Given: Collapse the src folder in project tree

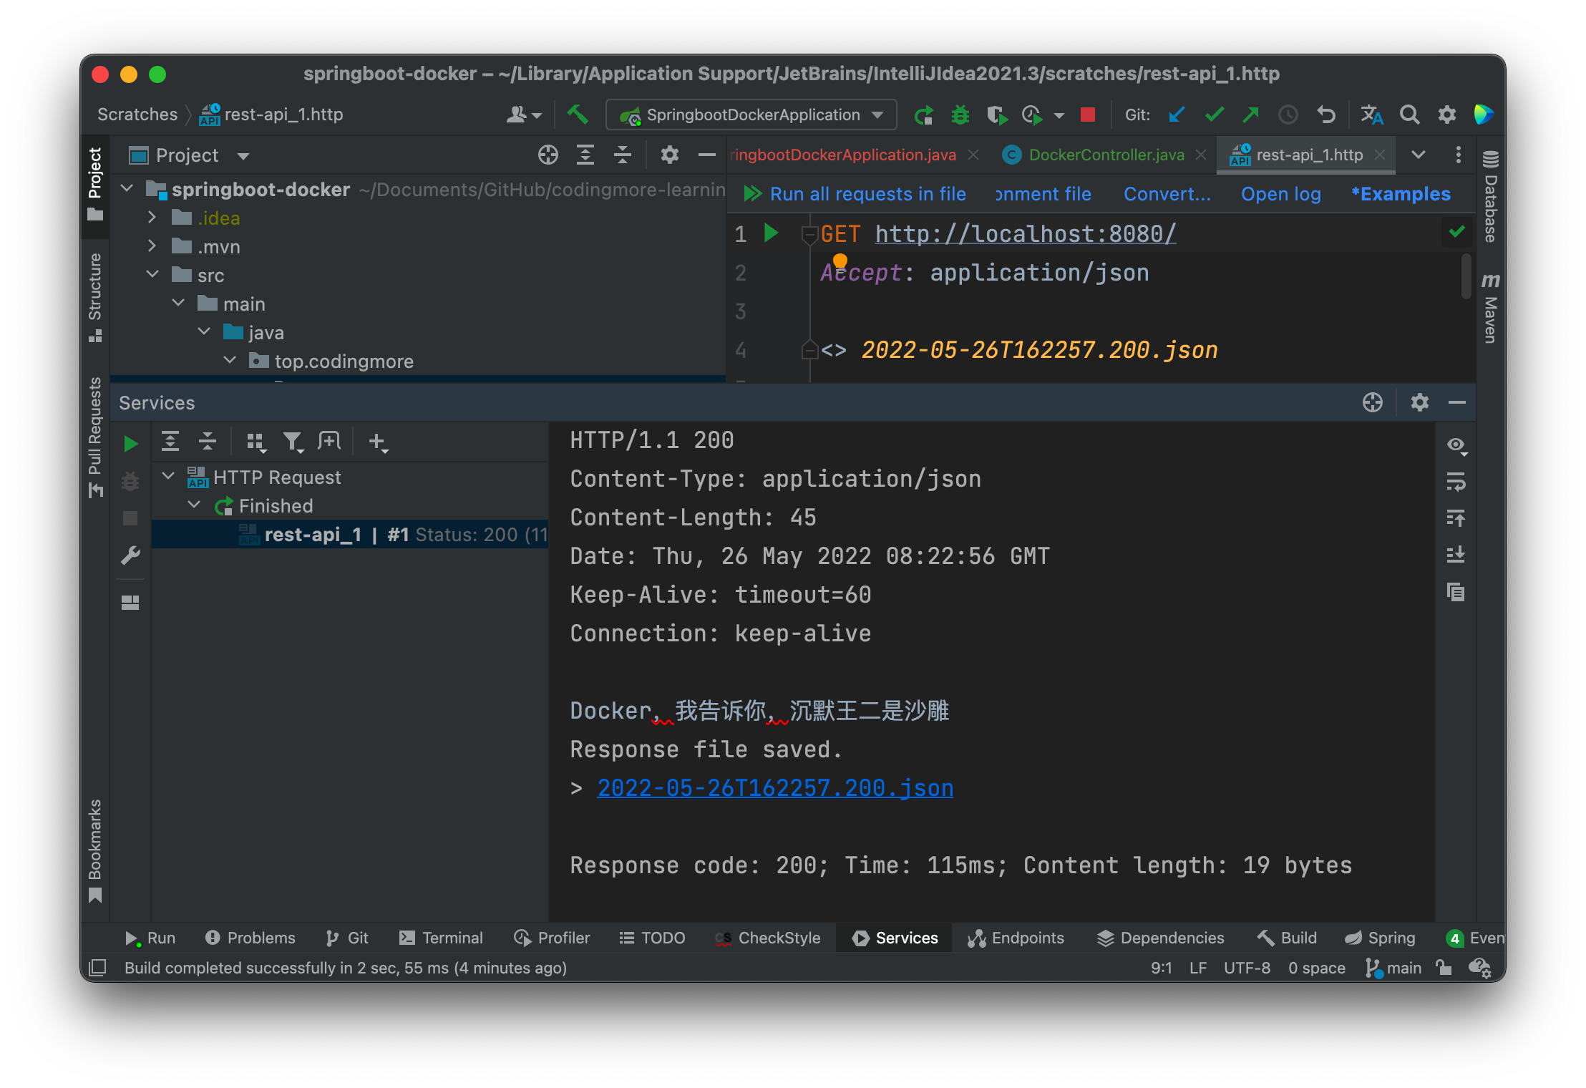Looking at the screenshot, I should coord(152,275).
